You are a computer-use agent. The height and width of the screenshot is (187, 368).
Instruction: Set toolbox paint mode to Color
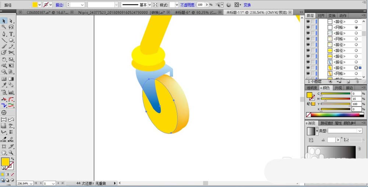(x=3, y=175)
